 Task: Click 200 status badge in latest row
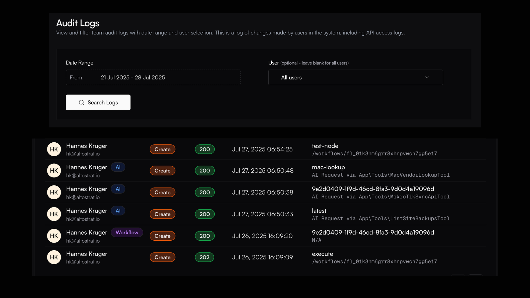point(205,214)
